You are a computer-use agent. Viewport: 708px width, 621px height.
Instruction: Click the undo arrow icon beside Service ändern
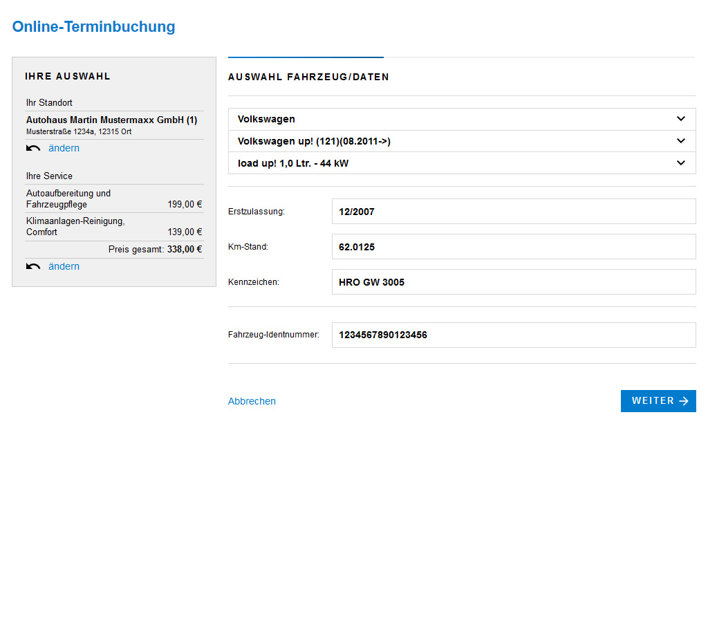(x=32, y=267)
